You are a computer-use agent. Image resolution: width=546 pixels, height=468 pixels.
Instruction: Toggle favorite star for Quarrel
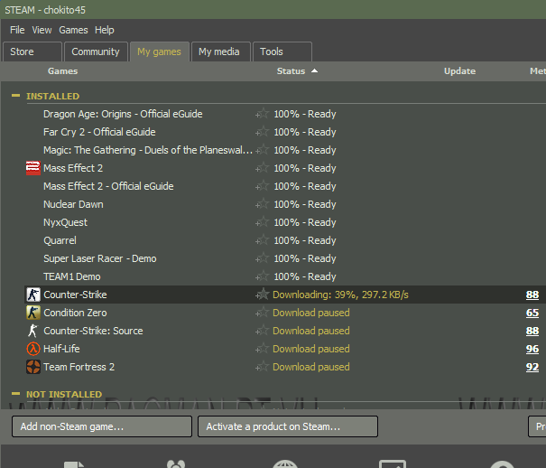tap(262, 240)
